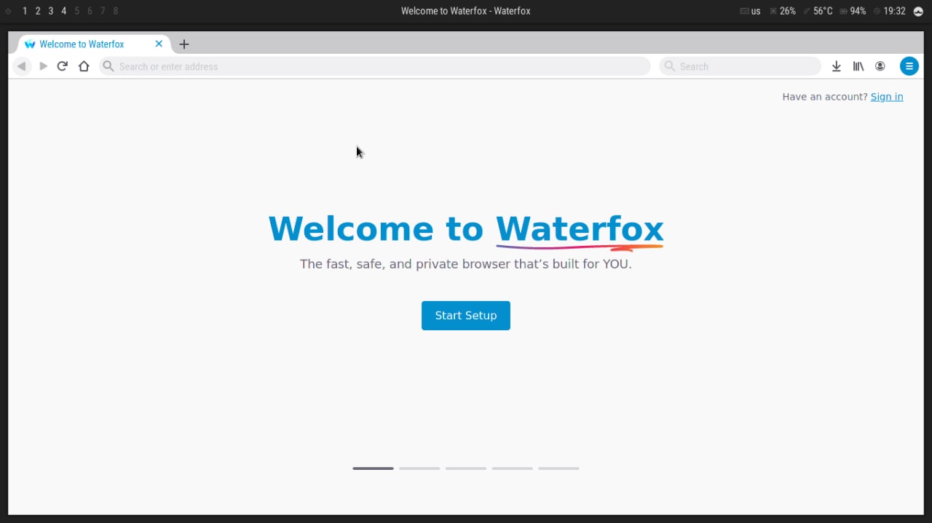
Task: Click the Waterfox favicon on the tab
Action: point(30,44)
